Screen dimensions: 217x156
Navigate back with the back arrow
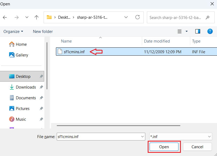pos(5,17)
